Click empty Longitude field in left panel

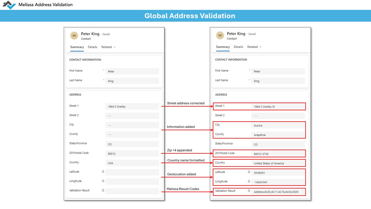[132, 181]
